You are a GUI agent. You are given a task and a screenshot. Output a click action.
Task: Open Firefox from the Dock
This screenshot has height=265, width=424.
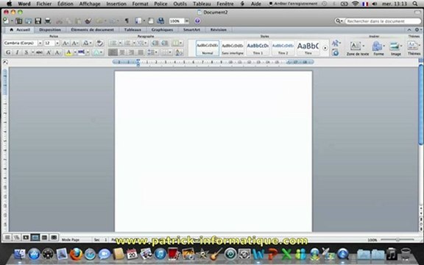click(76, 254)
